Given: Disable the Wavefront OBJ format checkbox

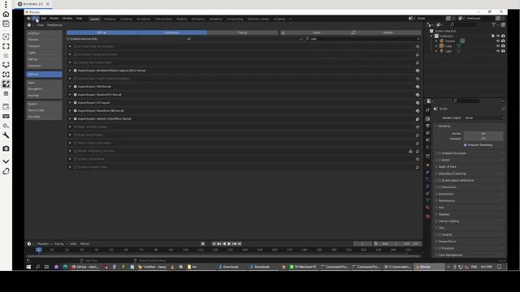Looking at the screenshot, I should (x=76, y=111).
